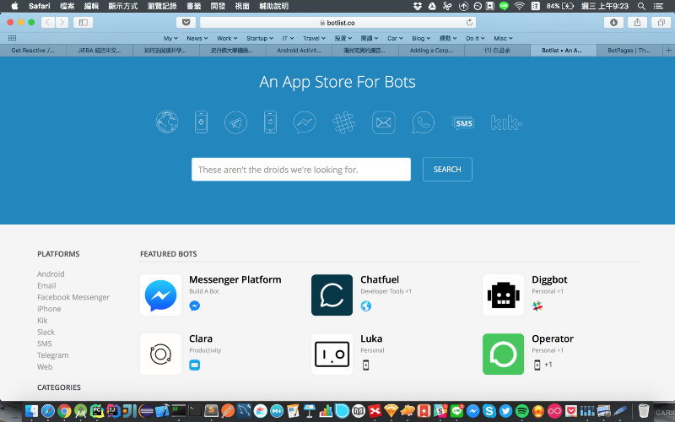Select the Facebook Messenger platform icon in header

(305, 122)
